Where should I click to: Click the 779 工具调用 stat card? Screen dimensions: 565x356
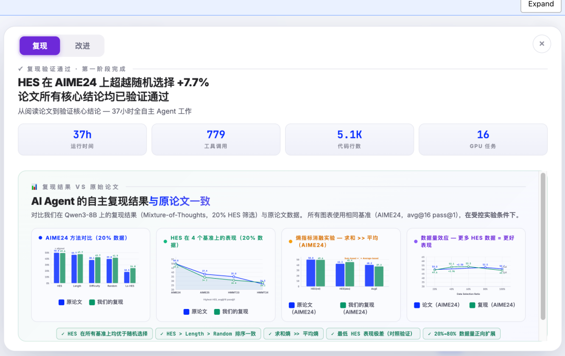(216, 139)
